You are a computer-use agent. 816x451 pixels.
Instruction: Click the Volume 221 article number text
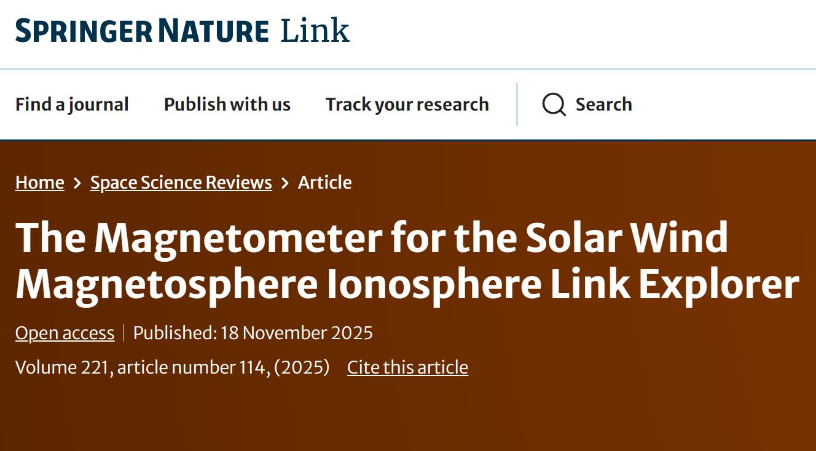[143, 367]
